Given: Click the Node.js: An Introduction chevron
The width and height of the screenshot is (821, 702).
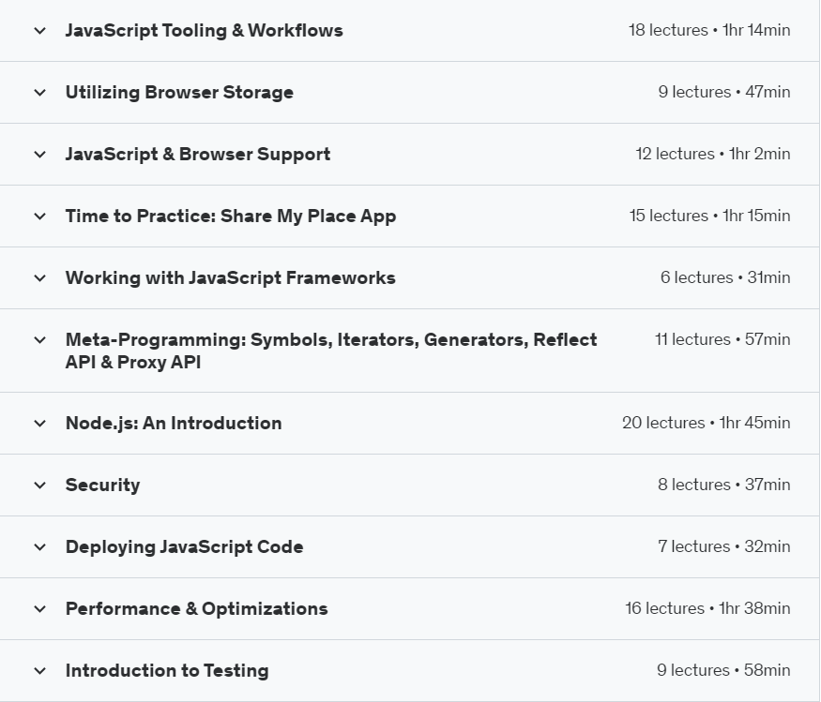Looking at the screenshot, I should (x=39, y=424).
